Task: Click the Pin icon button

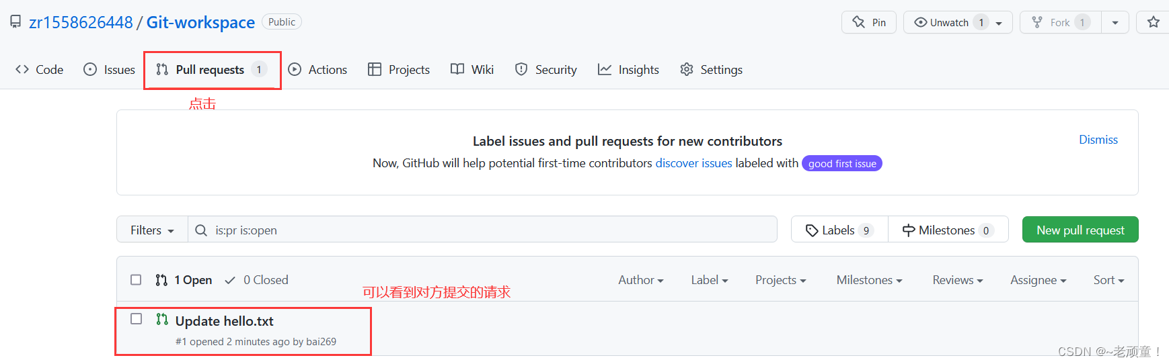Action: click(859, 22)
